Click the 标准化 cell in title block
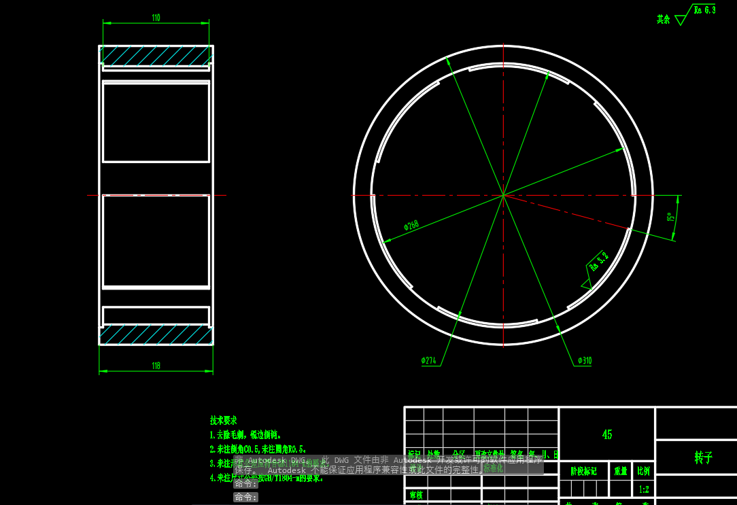 tap(493, 469)
